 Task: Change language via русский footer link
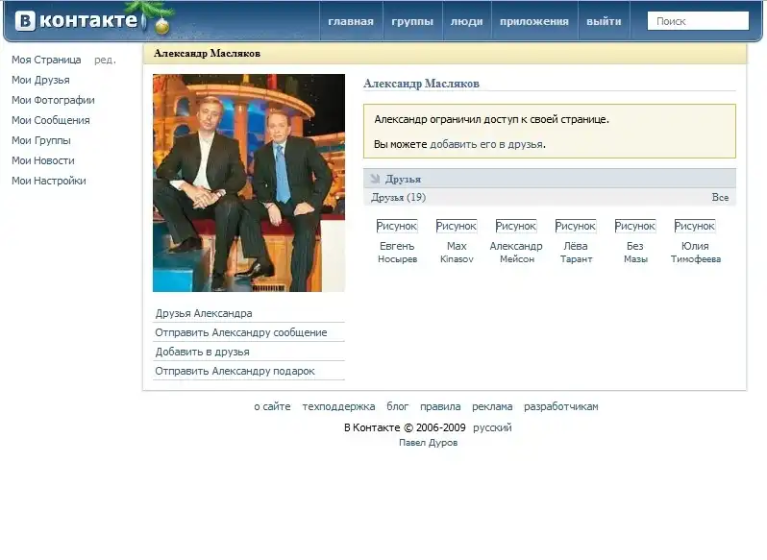[x=493, y=427]
